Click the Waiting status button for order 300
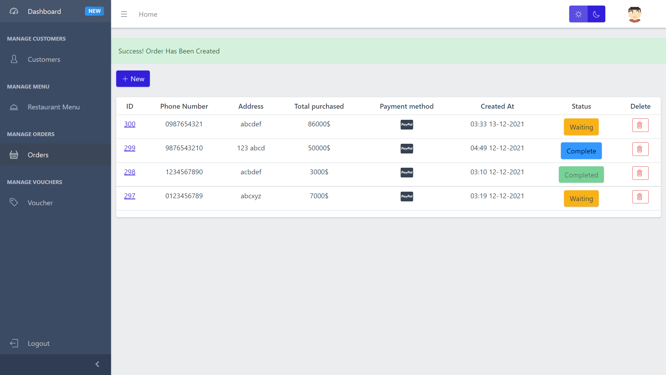The width and height of the screenshot is (666, 375). tap(581, 127)
